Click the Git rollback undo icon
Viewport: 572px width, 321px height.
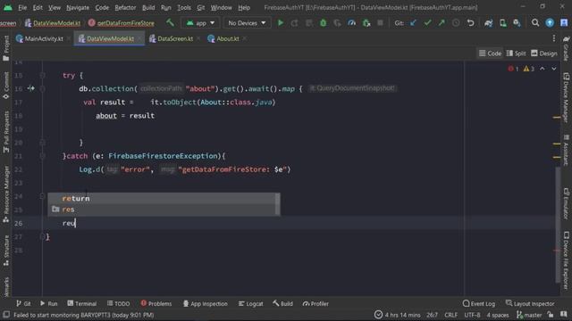[x=471, y=23]
